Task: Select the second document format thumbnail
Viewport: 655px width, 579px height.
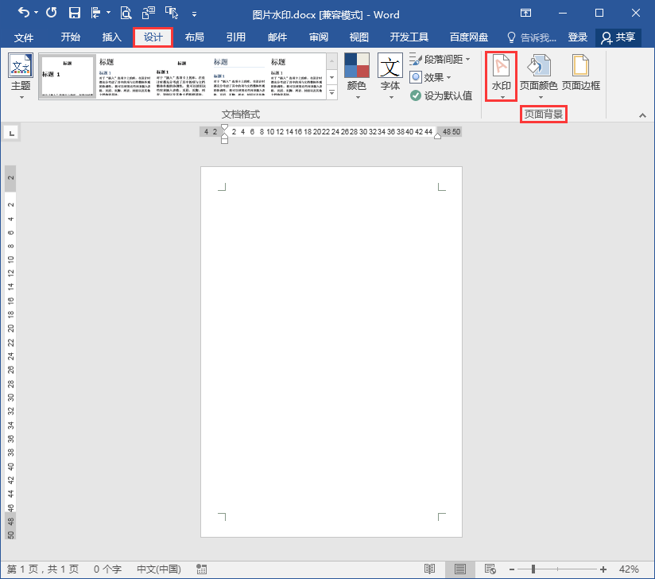Action: click(x=125, y=76)
